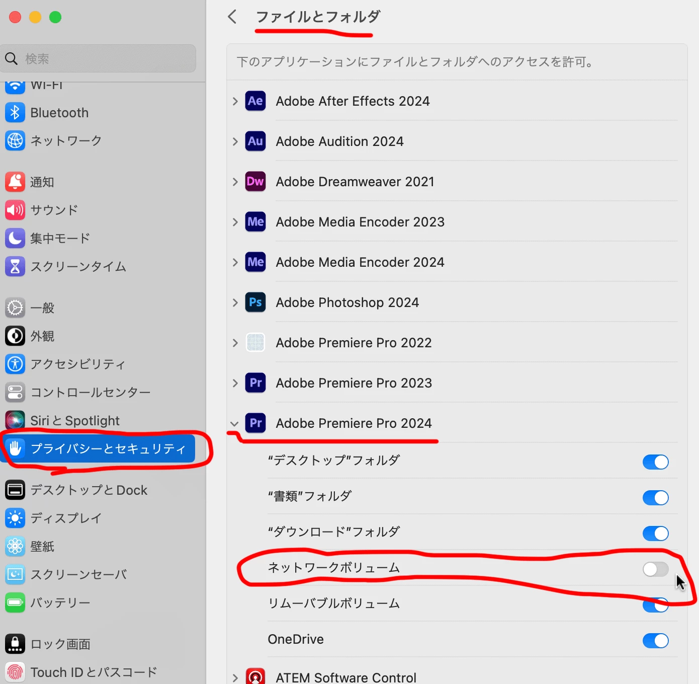Click the OneDrive label text
The height and width of the screenshot is (684, 699).
296,639
